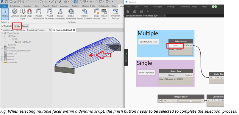
Task: Expand the Families node
Action: 2,56
